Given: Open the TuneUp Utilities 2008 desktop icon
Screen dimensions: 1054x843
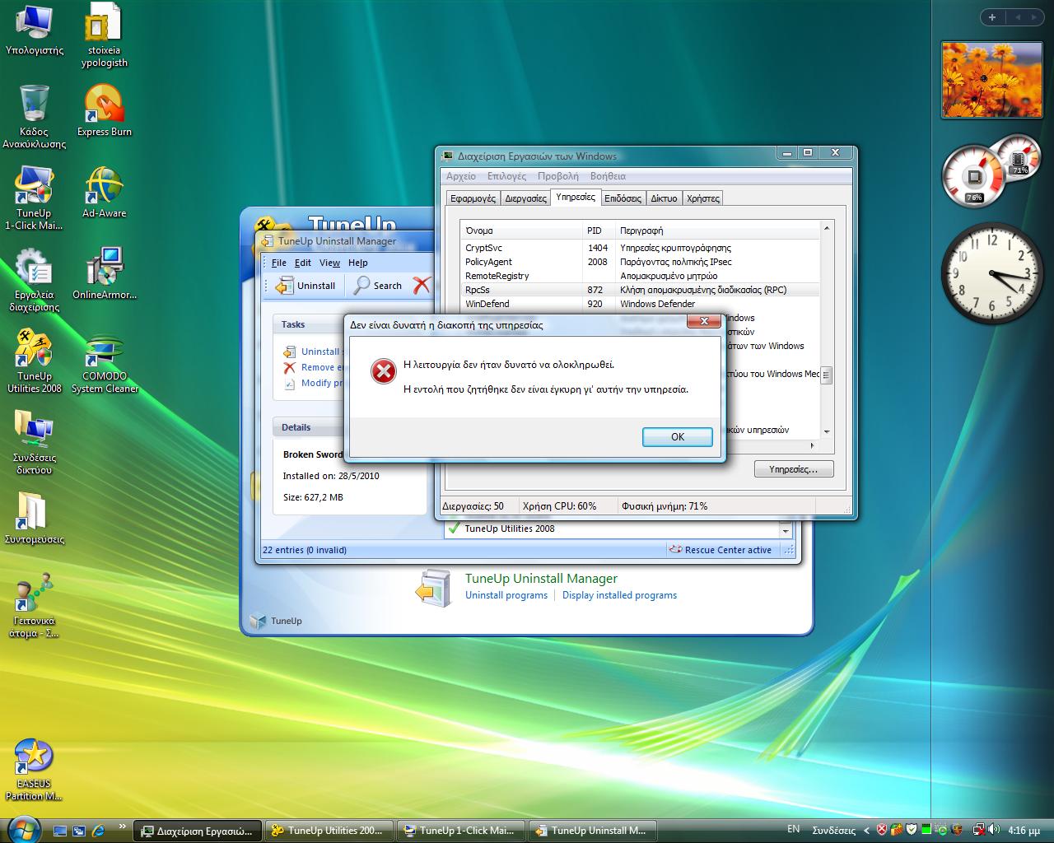Looking at the screenshot, I should tap(34, 361).
